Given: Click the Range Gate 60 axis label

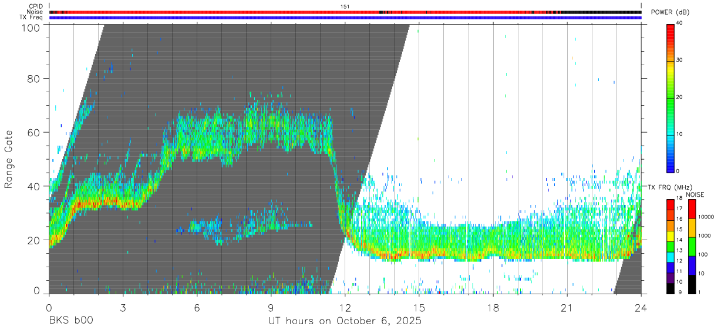Looking at the screenshot, I should (x=34, y=132).
